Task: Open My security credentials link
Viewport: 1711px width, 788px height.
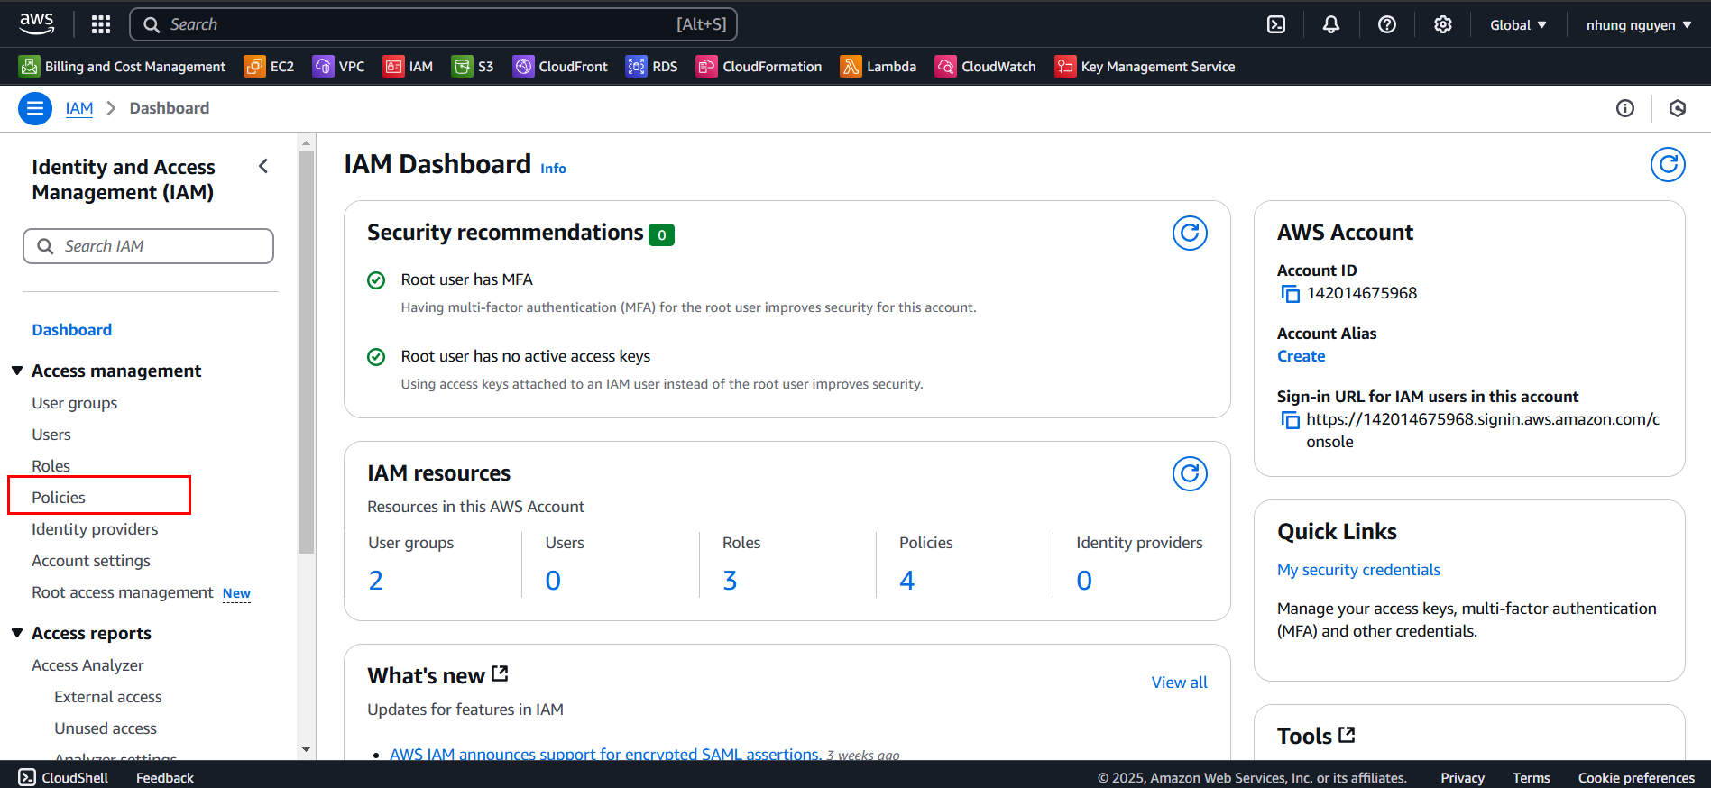Action: click(1358, 570)
